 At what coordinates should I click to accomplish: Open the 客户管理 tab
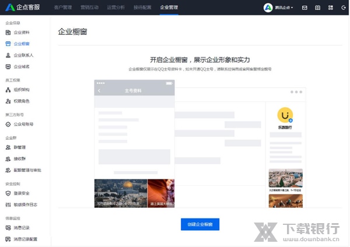click(x=63, y=8)
